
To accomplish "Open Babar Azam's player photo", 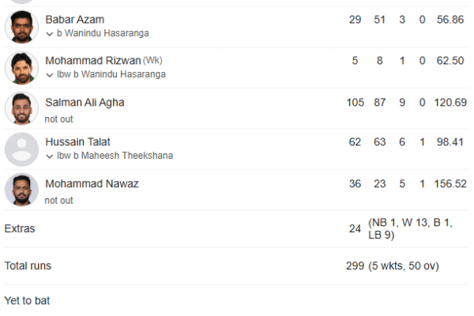I will tap(21, 27).
